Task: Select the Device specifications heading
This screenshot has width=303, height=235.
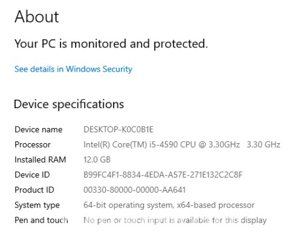Action: pos(69,104)
